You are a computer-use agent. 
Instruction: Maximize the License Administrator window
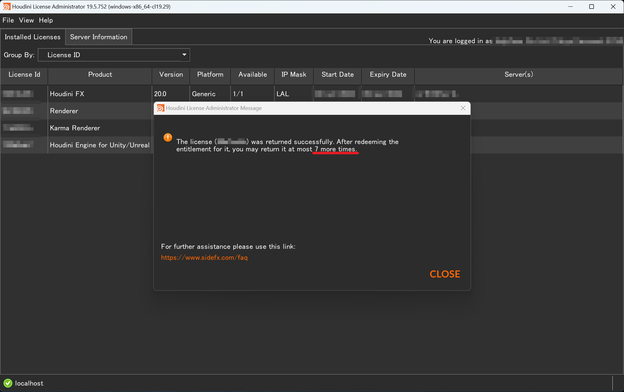pyautogui.click(x=591, y=6)
